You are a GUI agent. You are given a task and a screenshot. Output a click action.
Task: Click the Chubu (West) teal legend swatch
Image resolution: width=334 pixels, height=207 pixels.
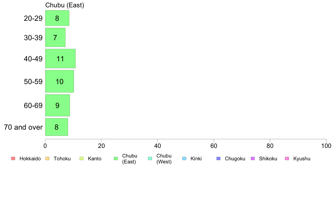[x=150, y=158]
